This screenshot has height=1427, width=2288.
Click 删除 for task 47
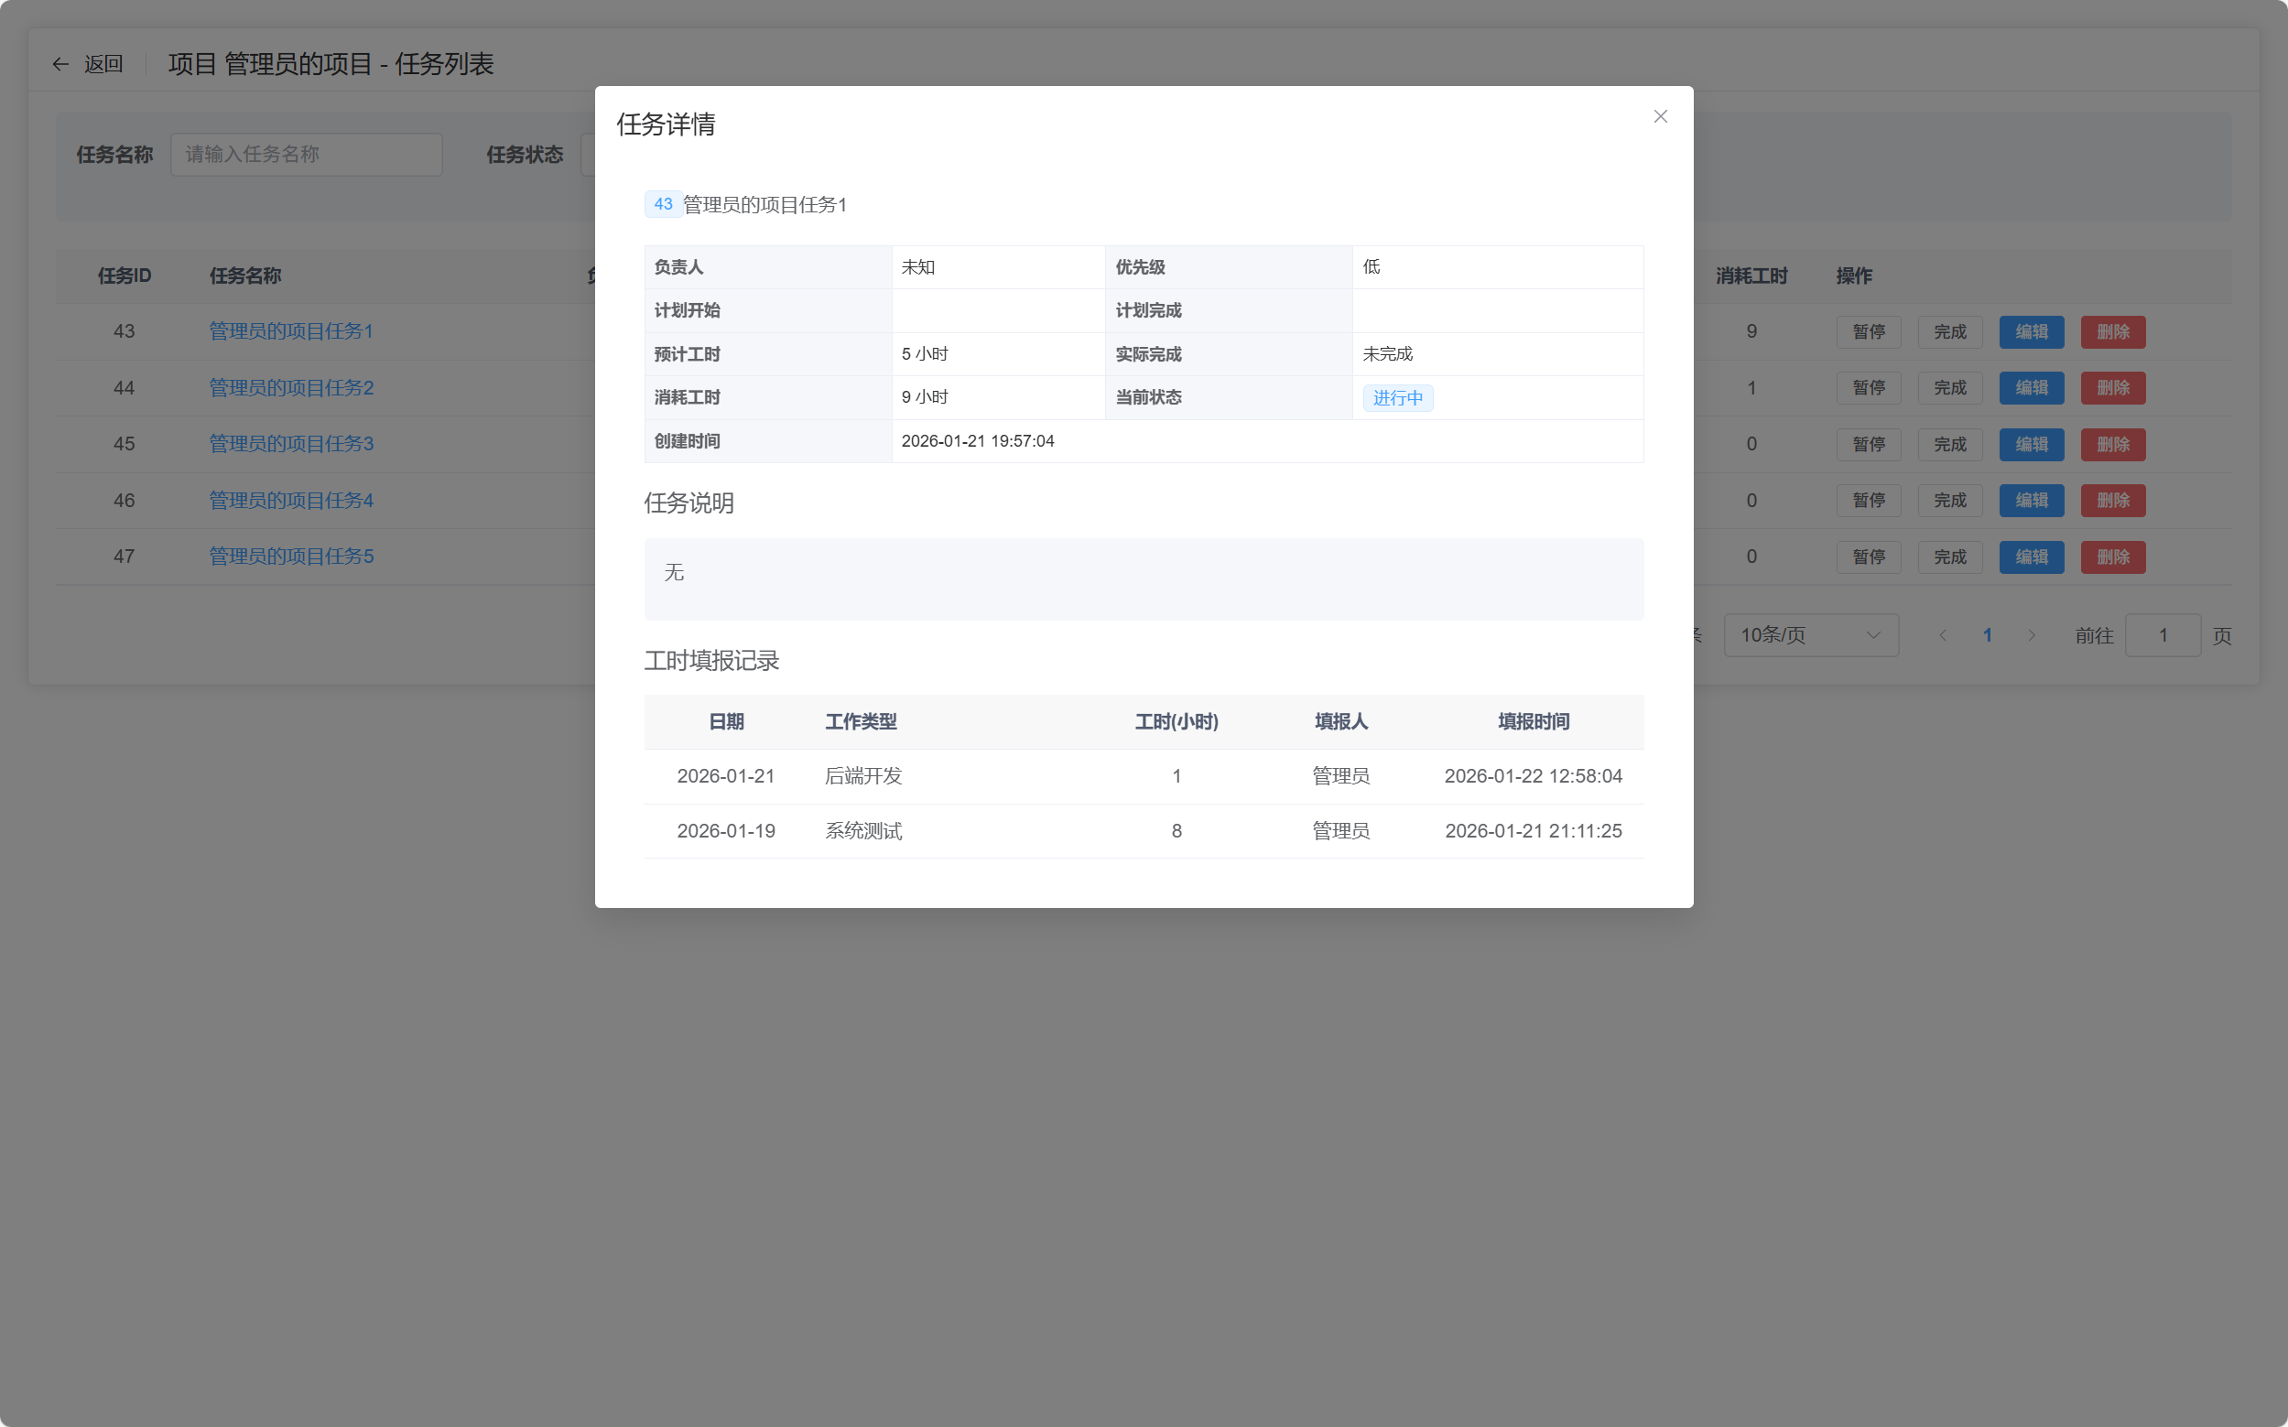pyautogui.click(x=2112, y=557)
